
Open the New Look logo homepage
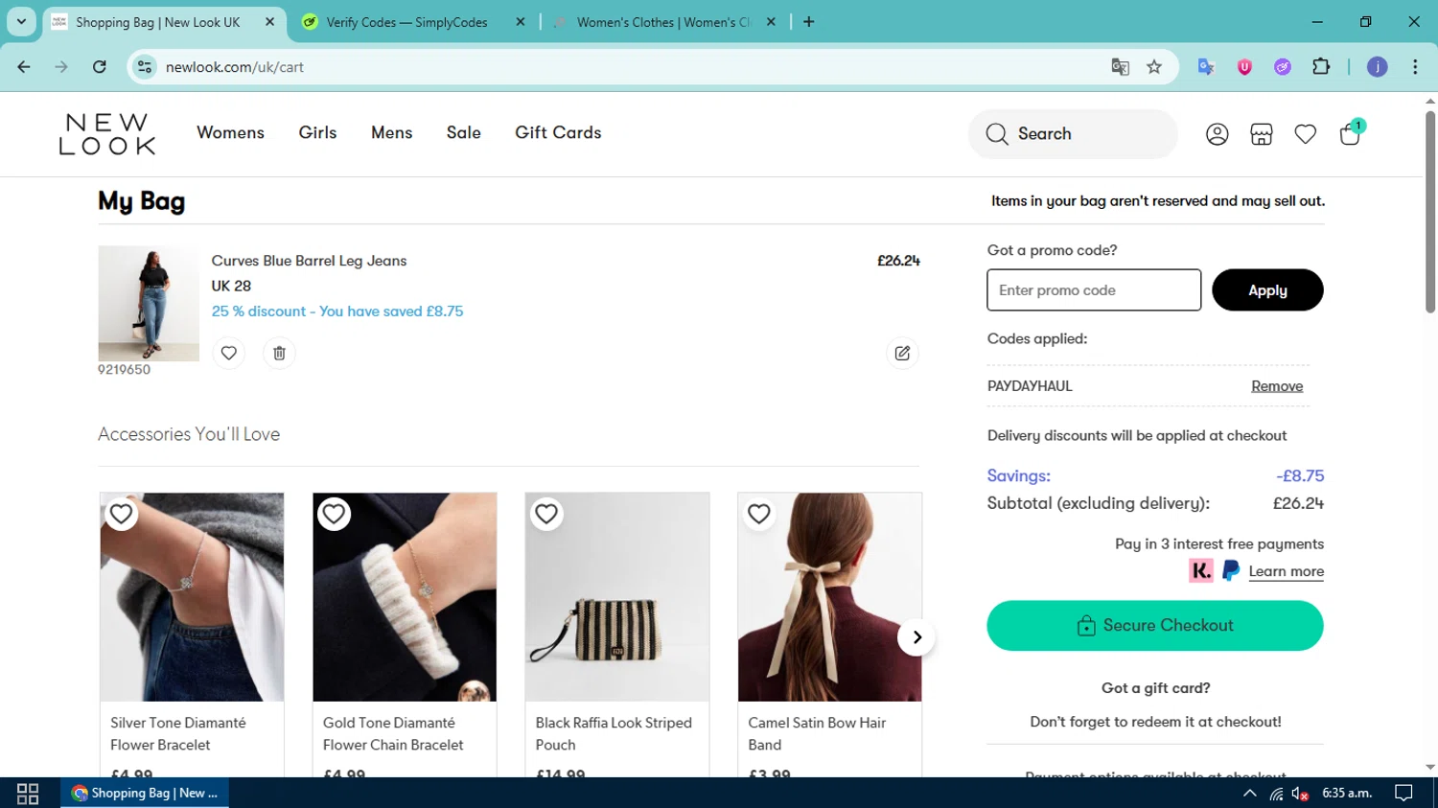tap(106, 134)
